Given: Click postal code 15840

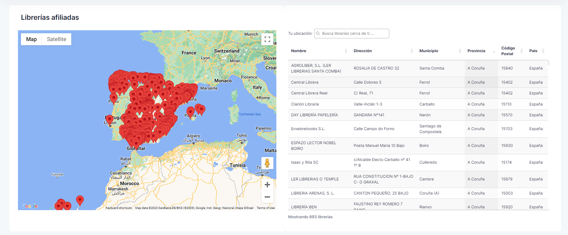Looking at the screenshot, I should (507, 68).
